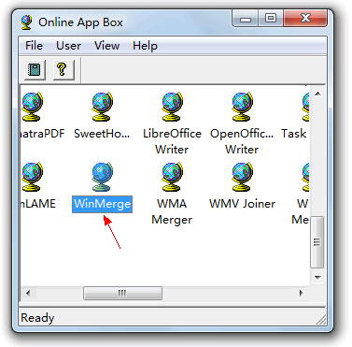Click the vertical scrollbar up arrow

coord(317,94)
